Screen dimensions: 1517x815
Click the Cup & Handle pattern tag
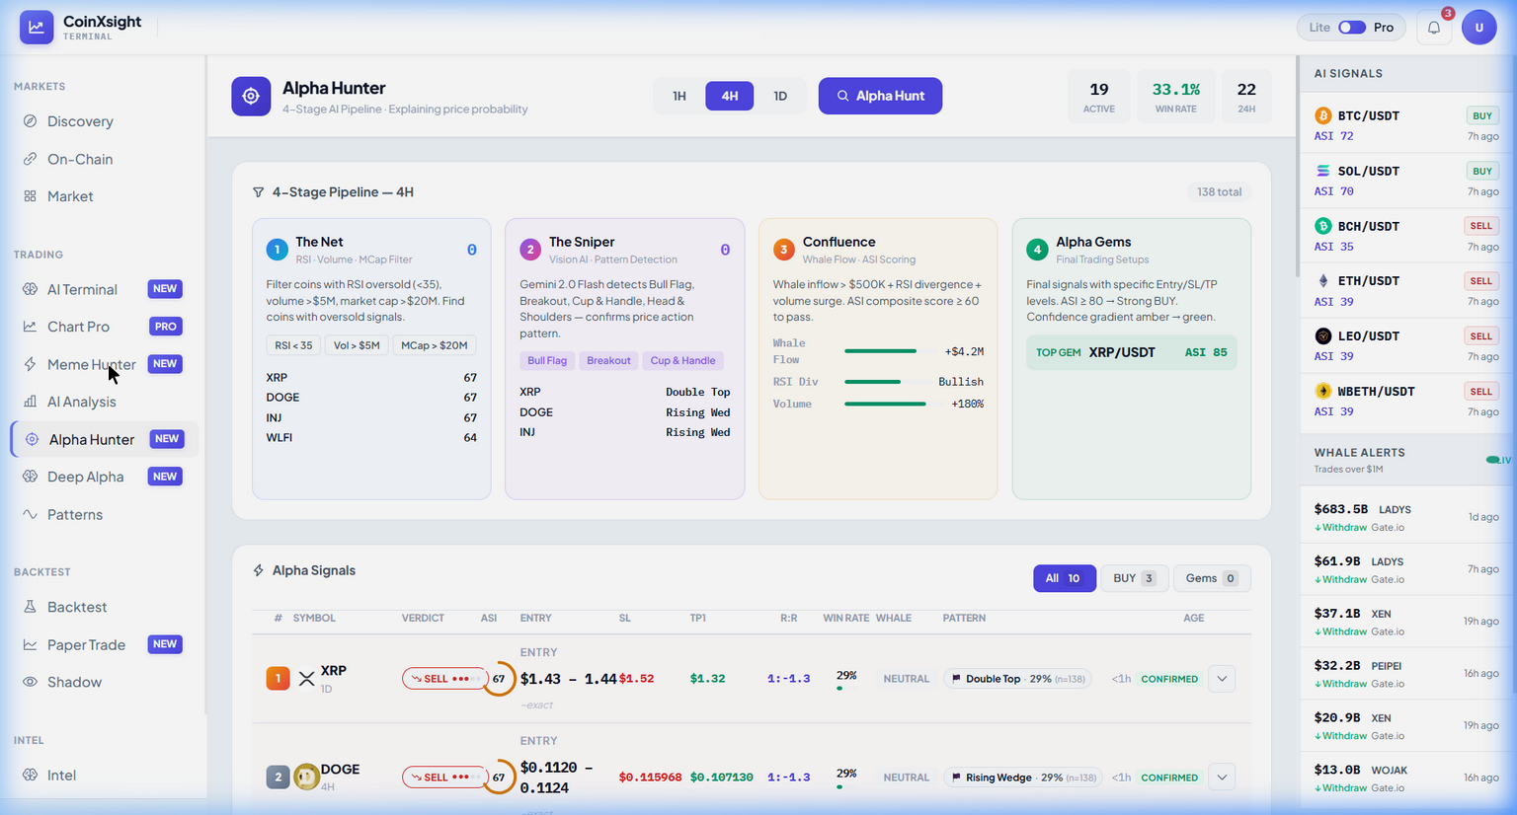(x=683, y=360)
